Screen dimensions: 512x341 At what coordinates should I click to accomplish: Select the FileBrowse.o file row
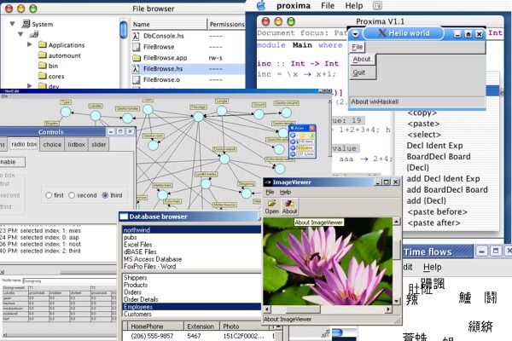(188, 79)
